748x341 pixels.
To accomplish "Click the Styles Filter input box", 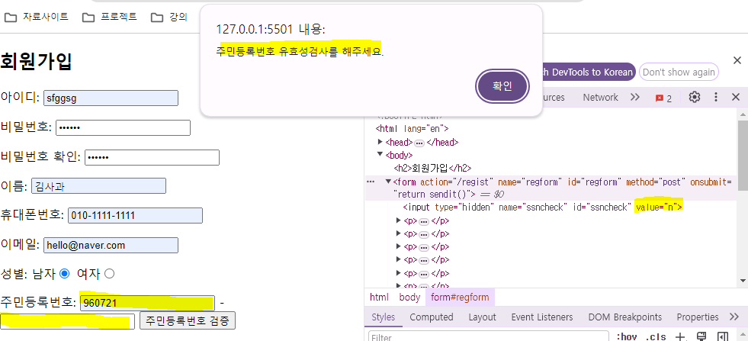I will coord(489,336).
